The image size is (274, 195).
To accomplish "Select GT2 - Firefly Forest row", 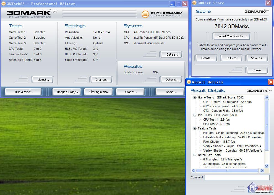I will [x=223, y=106].
